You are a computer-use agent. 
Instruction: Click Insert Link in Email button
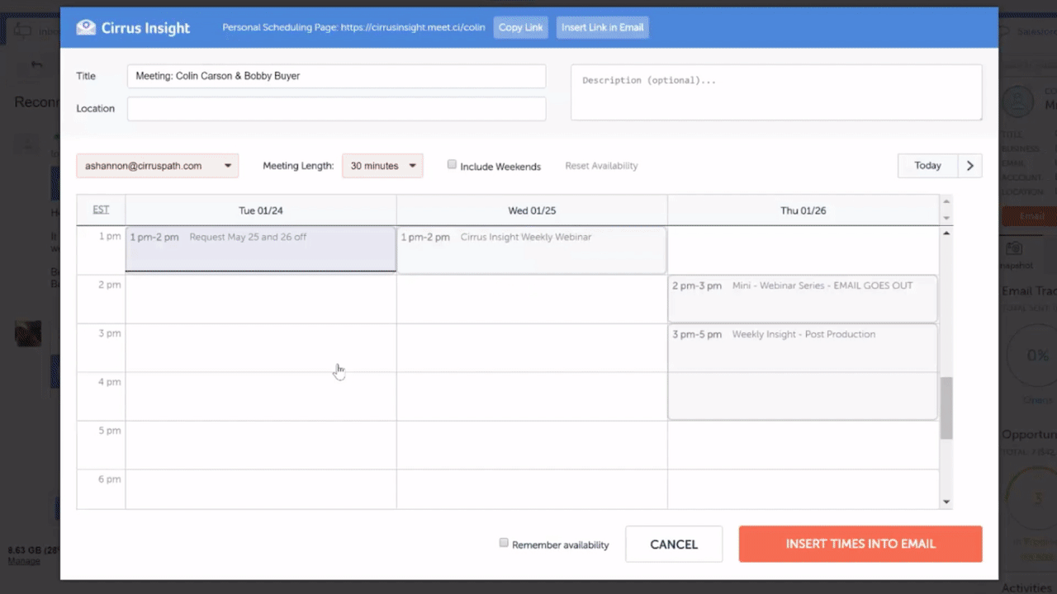click(602, 27)
